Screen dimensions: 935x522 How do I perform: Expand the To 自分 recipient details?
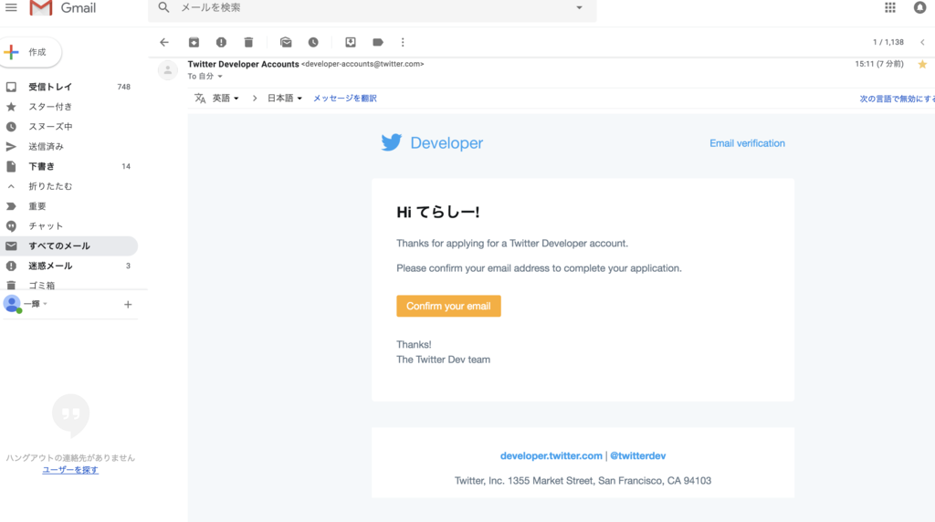point(220,77)
